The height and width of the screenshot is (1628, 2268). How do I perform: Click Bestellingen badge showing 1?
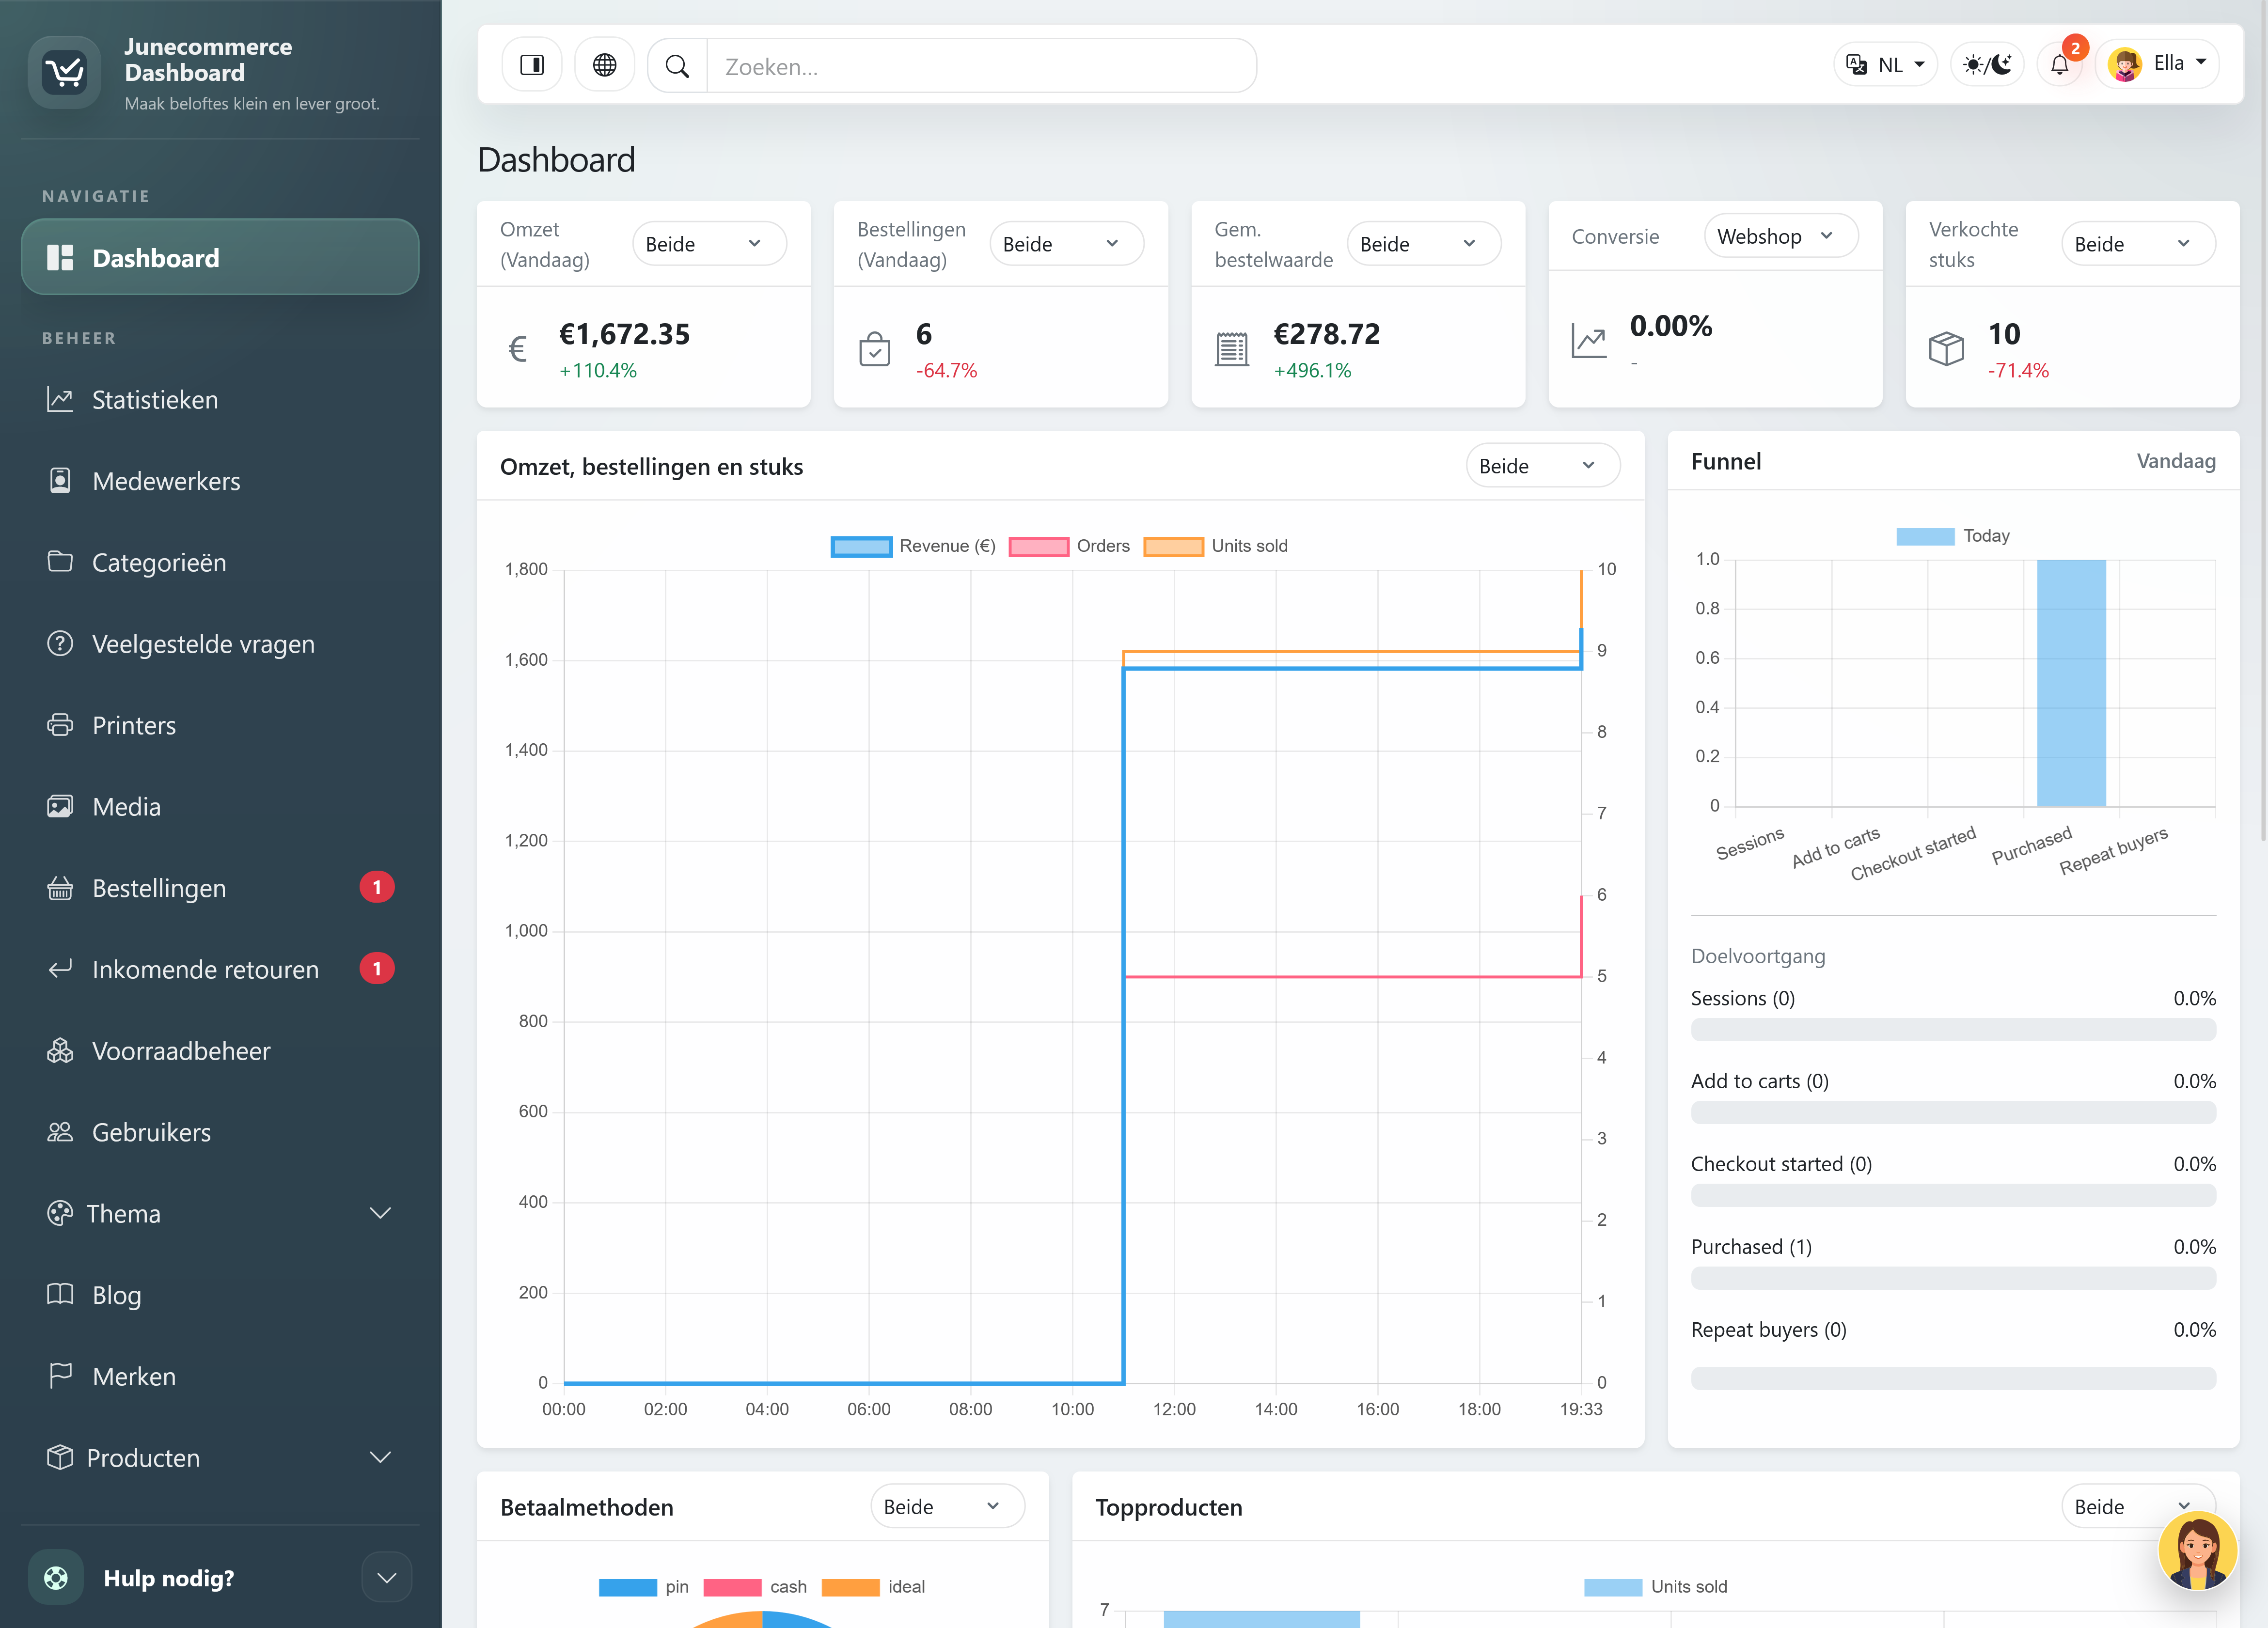click(377, 887)
